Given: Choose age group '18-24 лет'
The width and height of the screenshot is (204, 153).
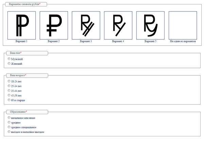Looking at the screenshot, I should pyautogui.click(x=9, y=81).
